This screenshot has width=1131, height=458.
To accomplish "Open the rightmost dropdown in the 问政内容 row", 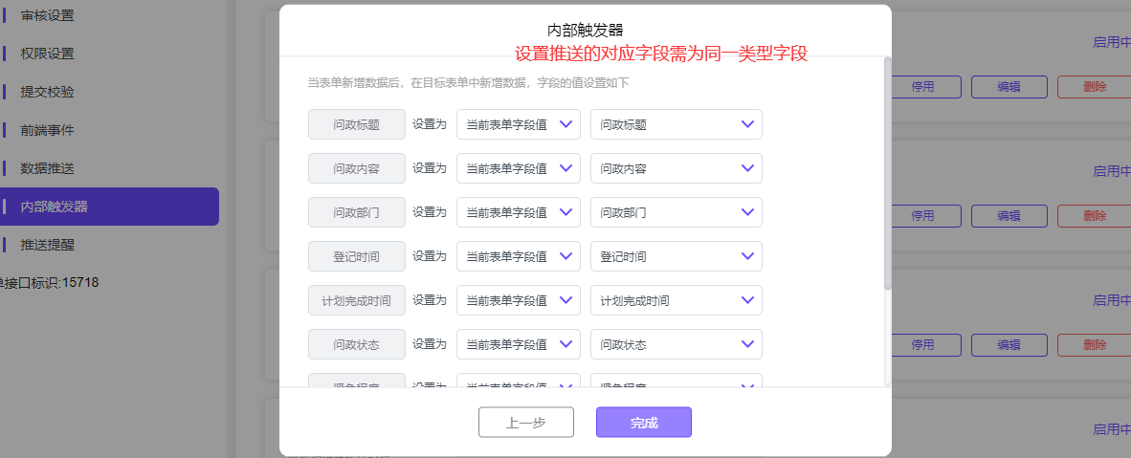I will (676, 168).
